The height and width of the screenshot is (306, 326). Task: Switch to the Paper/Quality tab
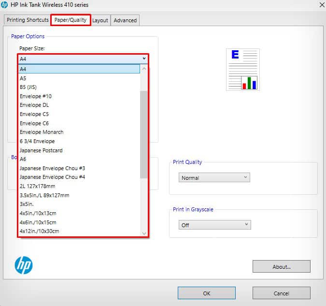coord(71,20)
